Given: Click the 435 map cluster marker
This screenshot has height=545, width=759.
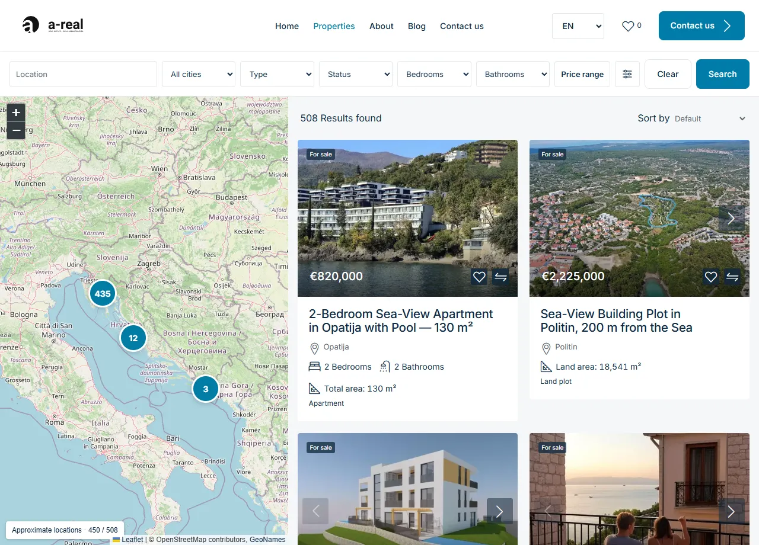Looking at the screenshot, I should coord(103,293).
